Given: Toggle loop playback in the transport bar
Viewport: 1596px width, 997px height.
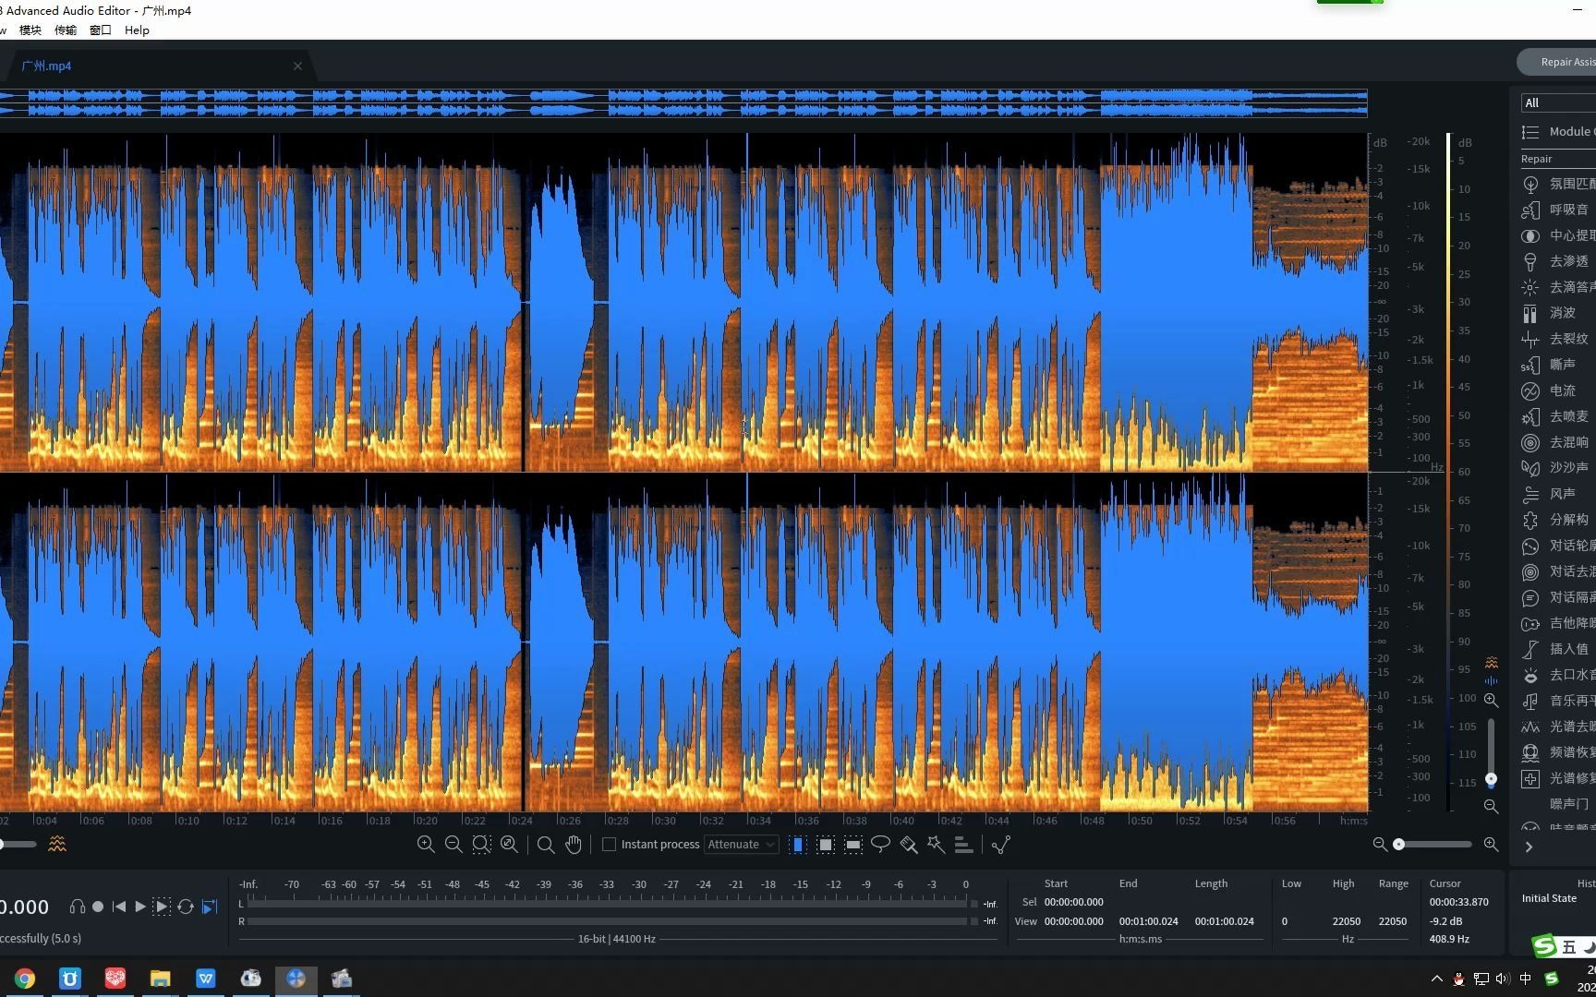Looking at the screenshot, I should (x=184, y=907).
